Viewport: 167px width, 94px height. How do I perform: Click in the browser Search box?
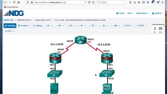[x=110, y=2]
